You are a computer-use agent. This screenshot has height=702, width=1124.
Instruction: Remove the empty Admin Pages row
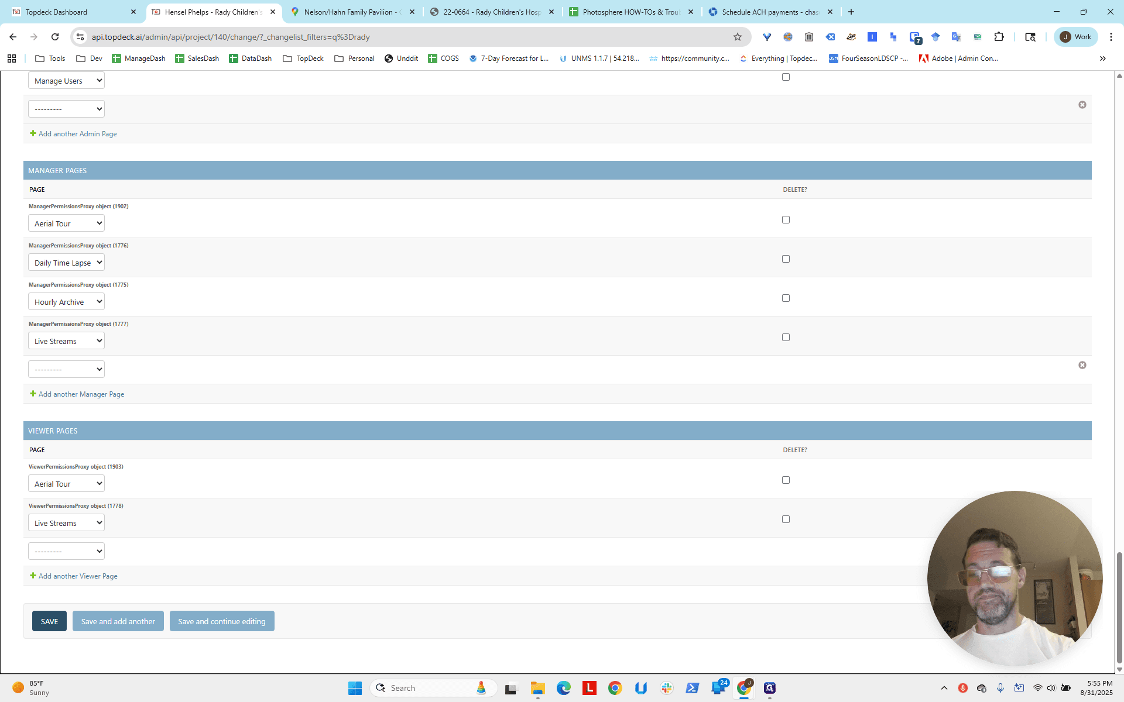point(1082,105)
